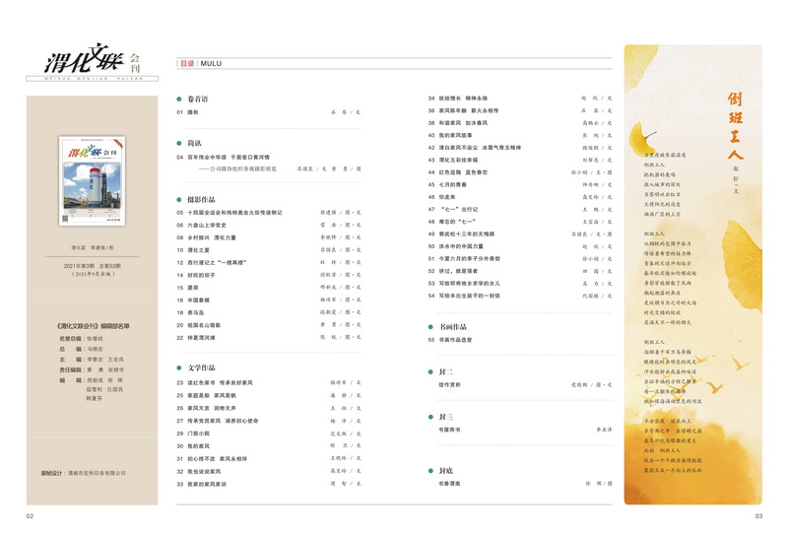Click the bullet icon beside 摄影作品
This screenshot has width=788, height=535.
tap(180, 199)
